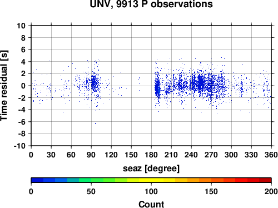The image size is (278, 208).
Task: Click the 0 tick label on y-axis
Action: [x=23, y=86]
